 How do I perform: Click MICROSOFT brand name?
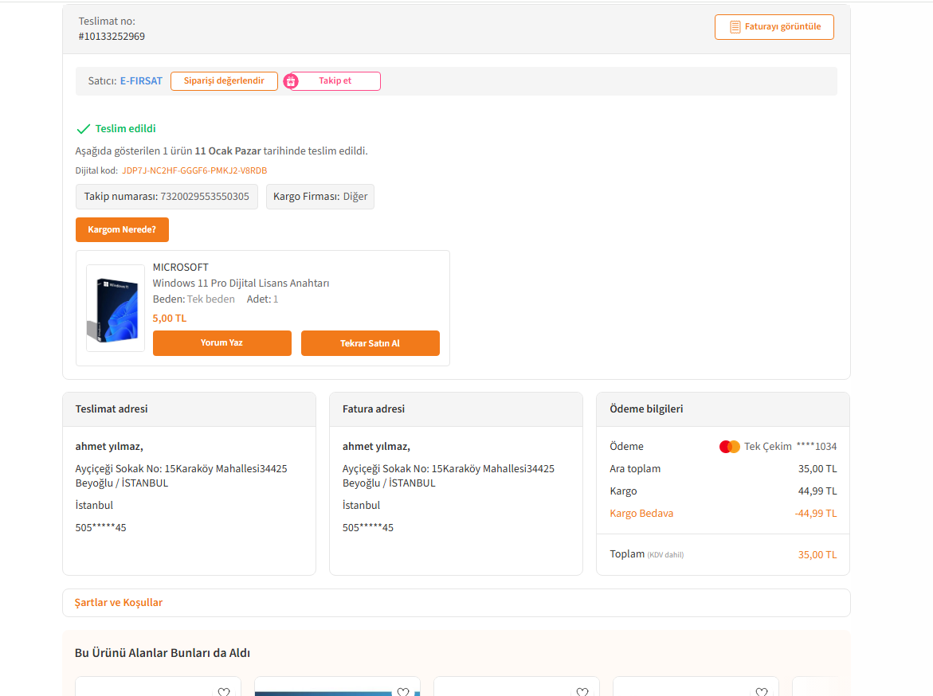tap(180, 267)
